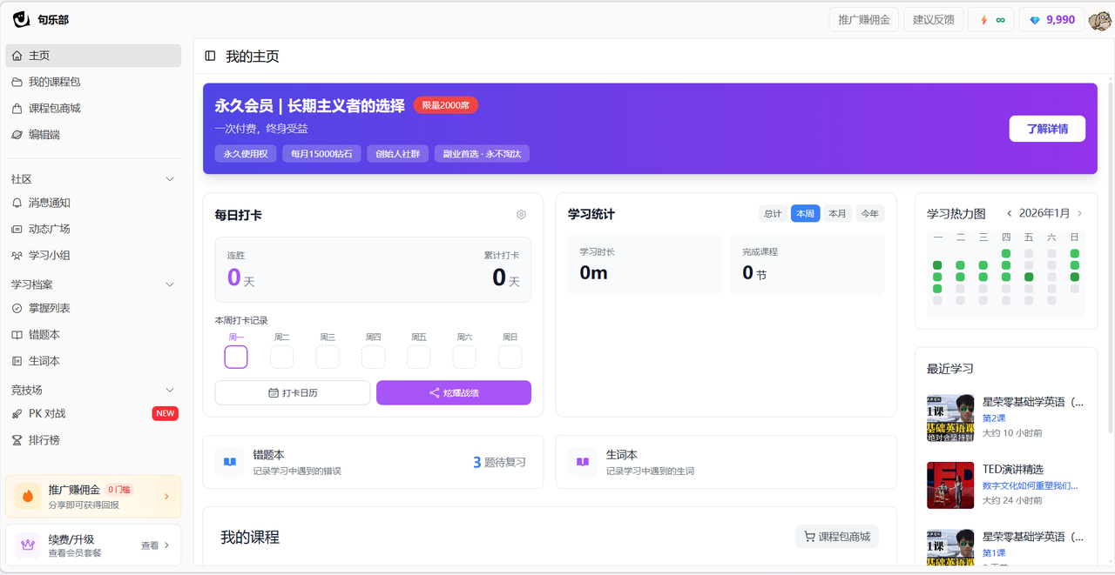Open PK 对战 in sidebar
Viewport: 1115px width, 575px height.
coord(47,413)
